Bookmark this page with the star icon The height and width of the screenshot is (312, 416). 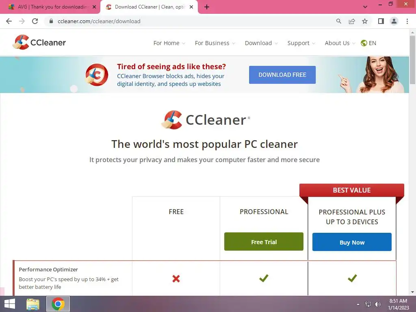pyautogui.click(x=365, y=21)
